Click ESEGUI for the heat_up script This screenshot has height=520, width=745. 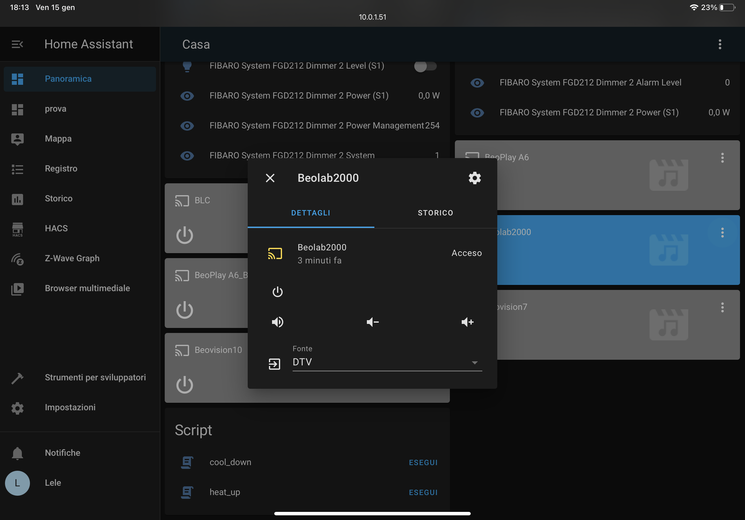(x=423, y=493)
